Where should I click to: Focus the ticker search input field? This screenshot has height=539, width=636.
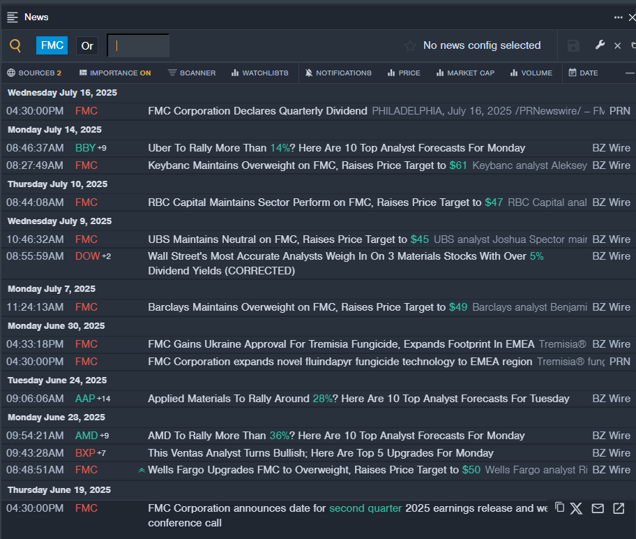pyautogui.click(x=138, y=45)
